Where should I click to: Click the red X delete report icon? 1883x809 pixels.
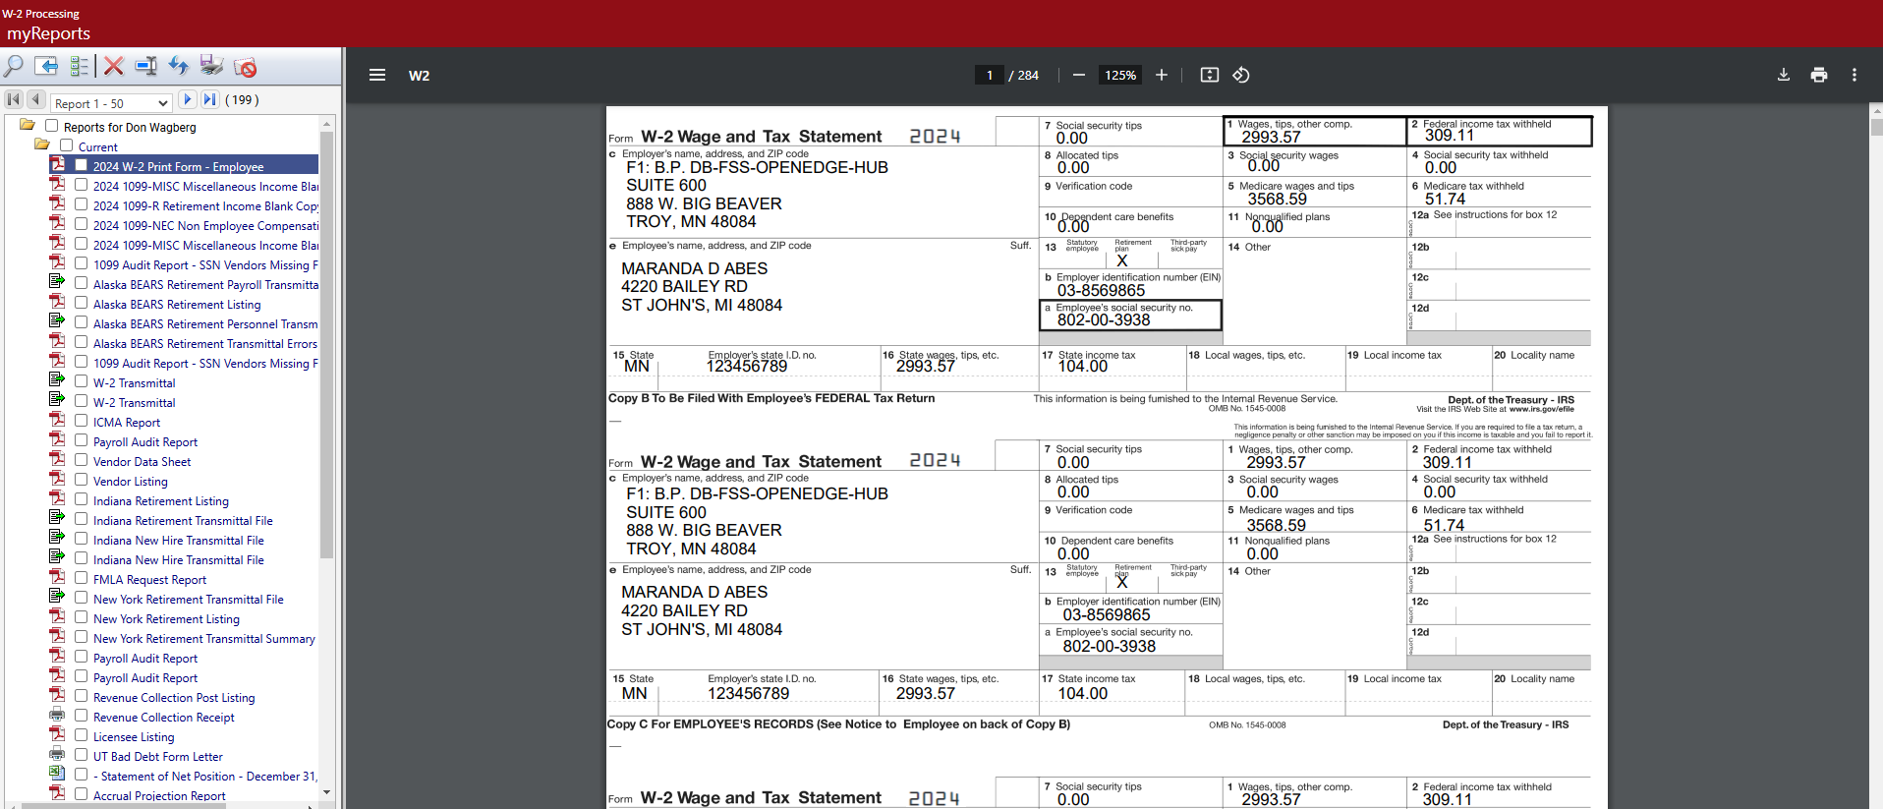[x=114, y=66]
